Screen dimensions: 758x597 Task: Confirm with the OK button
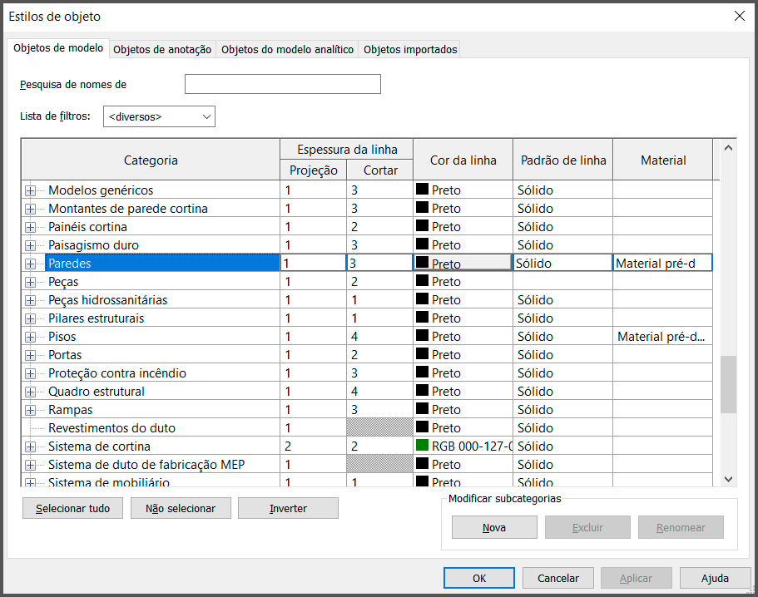pos(478,578)
